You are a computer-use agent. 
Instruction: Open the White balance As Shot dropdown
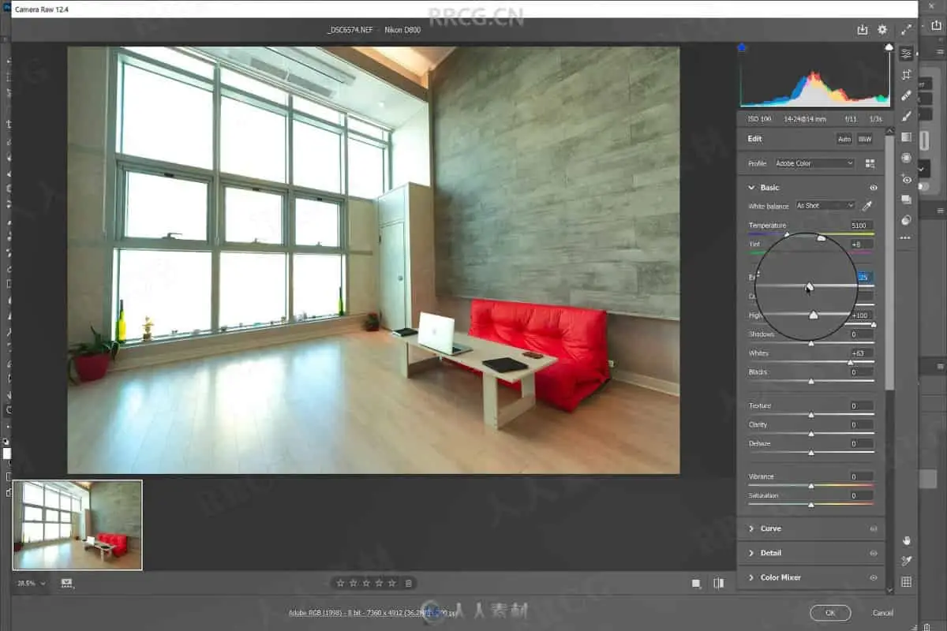click(825, 206)
